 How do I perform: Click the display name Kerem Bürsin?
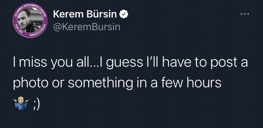pos(86,15)
